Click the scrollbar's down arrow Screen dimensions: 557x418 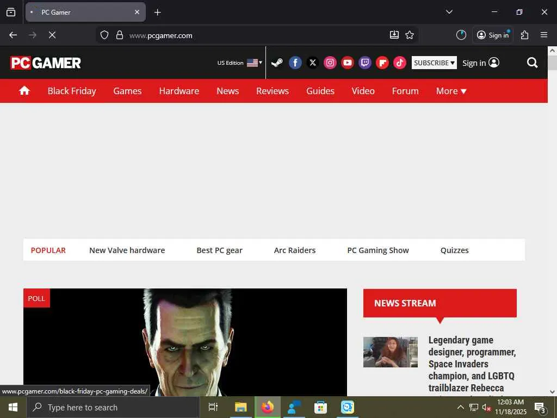point(552,392)
